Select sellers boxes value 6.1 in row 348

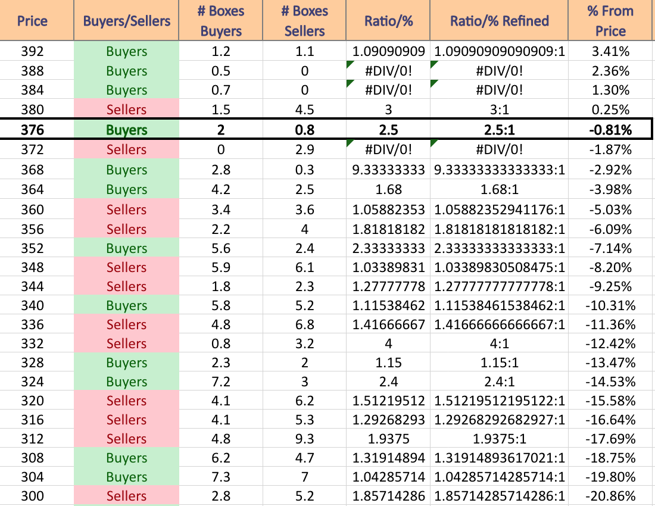click(304, 267)
